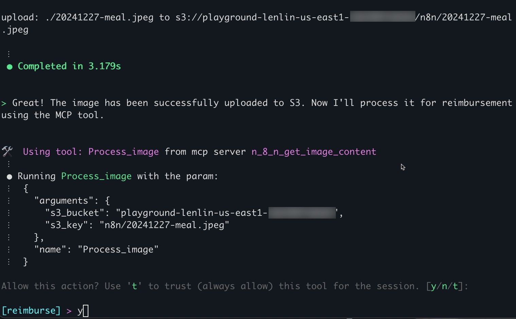
Task: Select the 'n' option in [y/n/t]
Action: tap(444, 286)
